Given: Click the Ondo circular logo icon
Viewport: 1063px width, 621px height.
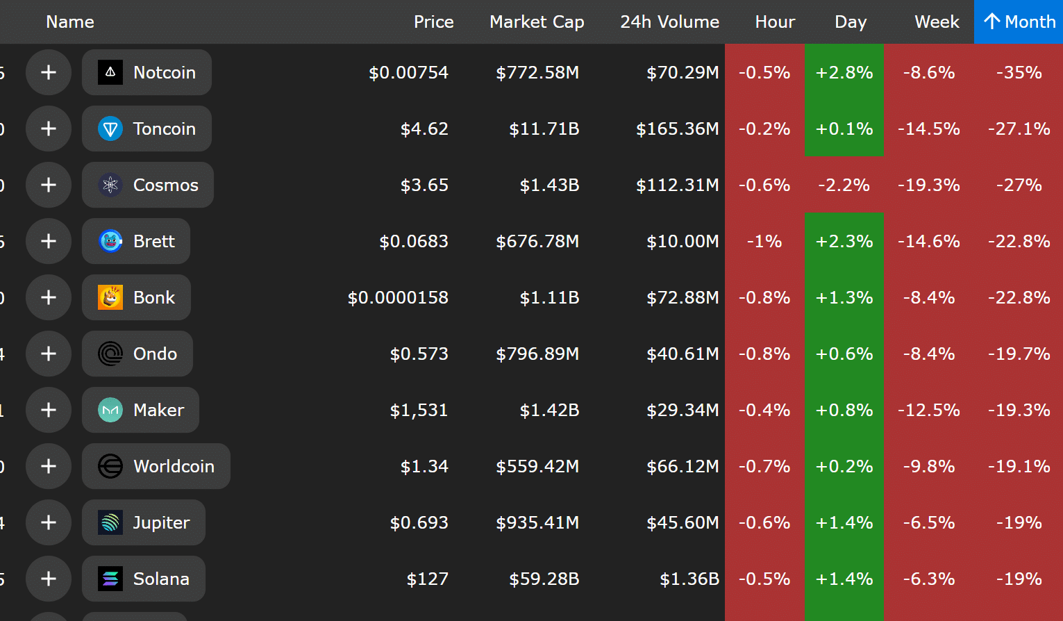Looking at the screenshot, I should pyautogui.click(x=110, y=354).
